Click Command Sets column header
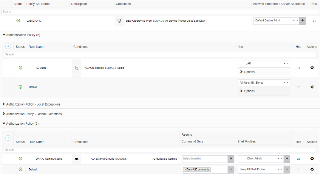 pyautogui.click(x=192, y=142)
